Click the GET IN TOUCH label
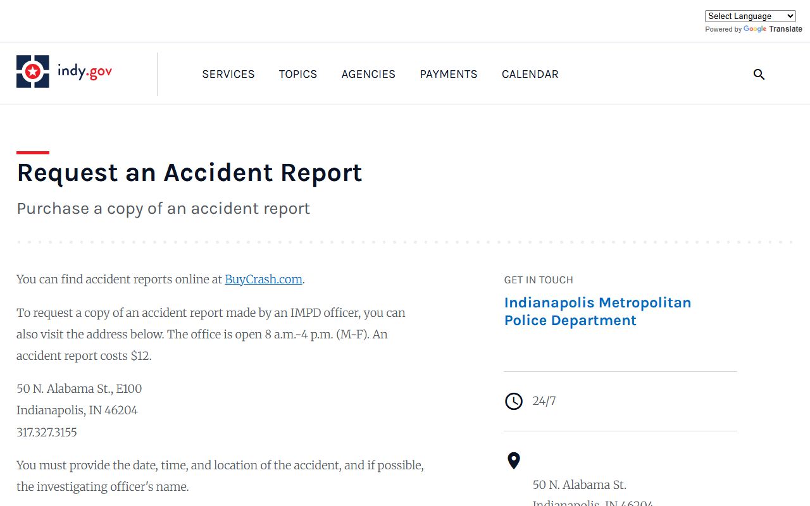The height and width of the screenshot is (506, 810). (539, 280)
